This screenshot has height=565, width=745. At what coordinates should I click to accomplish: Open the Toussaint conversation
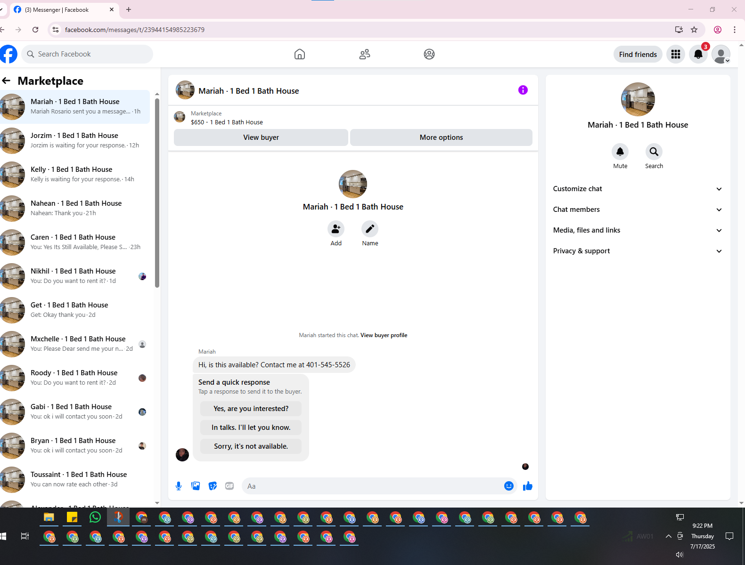(x=75, y=480)
